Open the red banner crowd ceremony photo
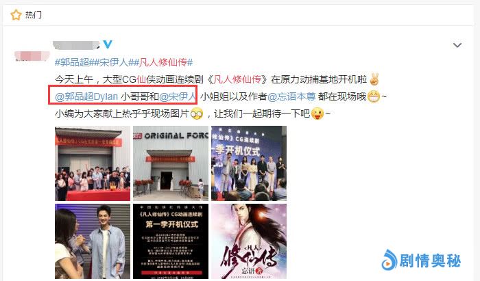The height and width of the screenshot is (281, 480). pyautogui.click(x=93, y=163)
